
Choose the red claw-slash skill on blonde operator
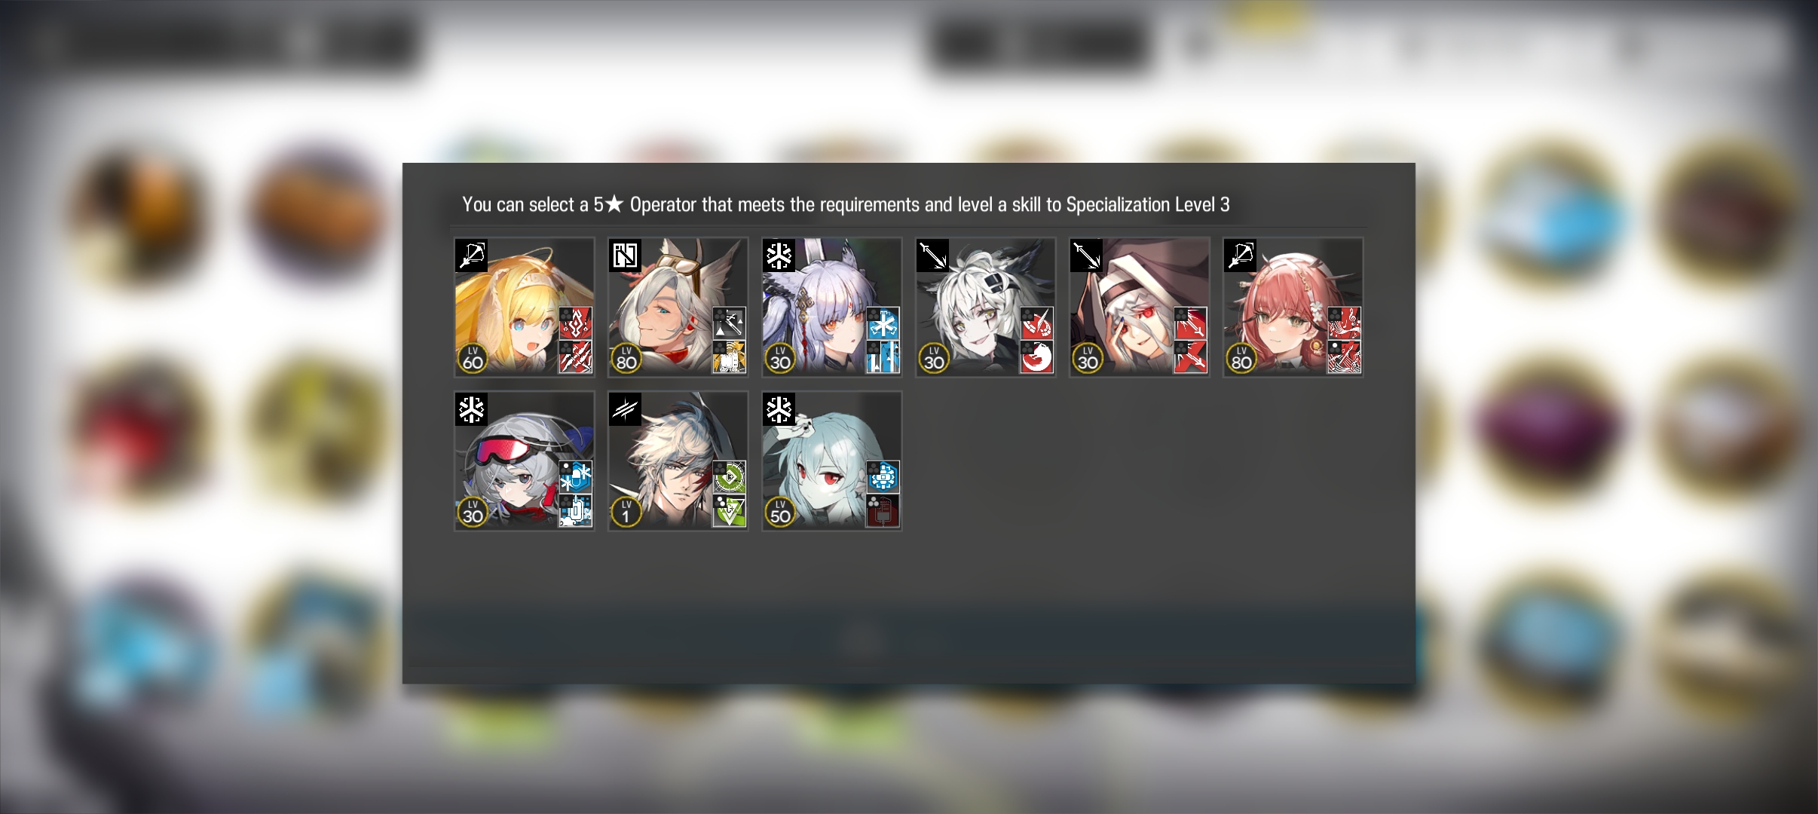pos(575,357)
